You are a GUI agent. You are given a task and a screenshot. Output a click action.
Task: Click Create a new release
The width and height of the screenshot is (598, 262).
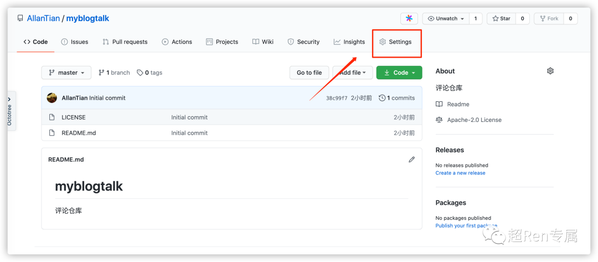point(460,173)
